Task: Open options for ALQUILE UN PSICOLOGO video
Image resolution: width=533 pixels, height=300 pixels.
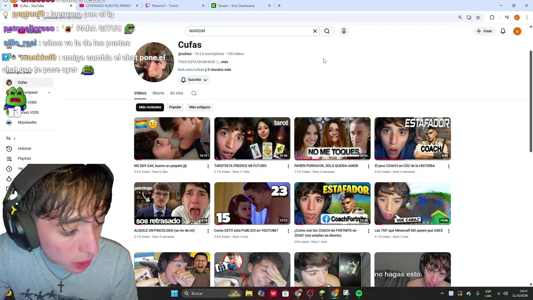Action: click(x=208, y=231)
